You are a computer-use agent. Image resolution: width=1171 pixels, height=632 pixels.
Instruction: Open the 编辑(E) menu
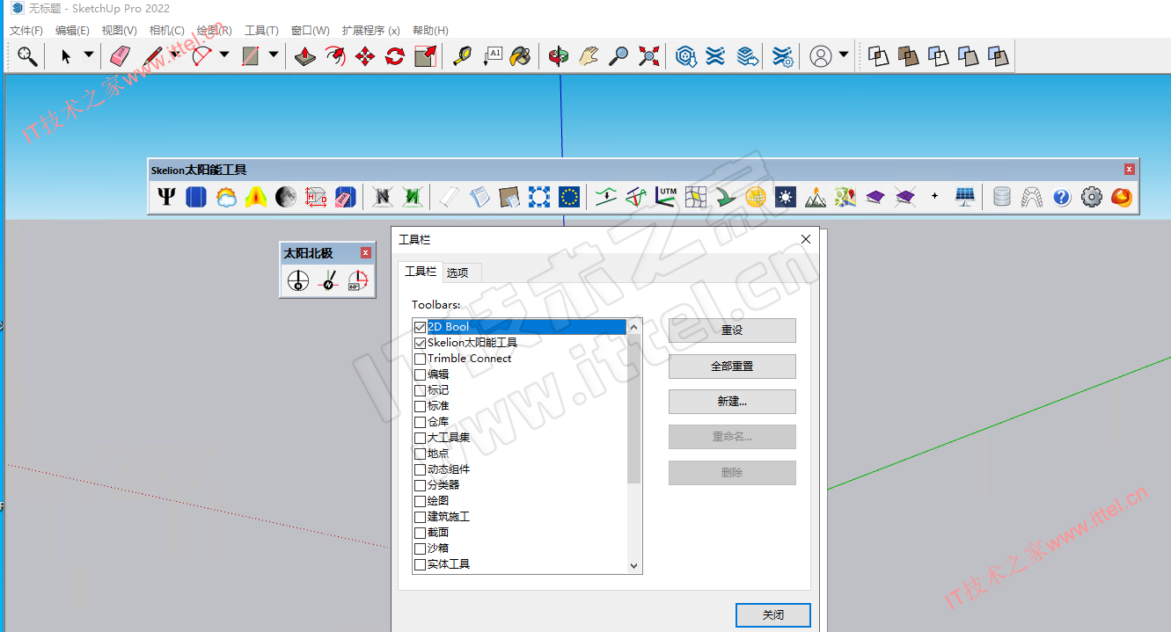72,30
